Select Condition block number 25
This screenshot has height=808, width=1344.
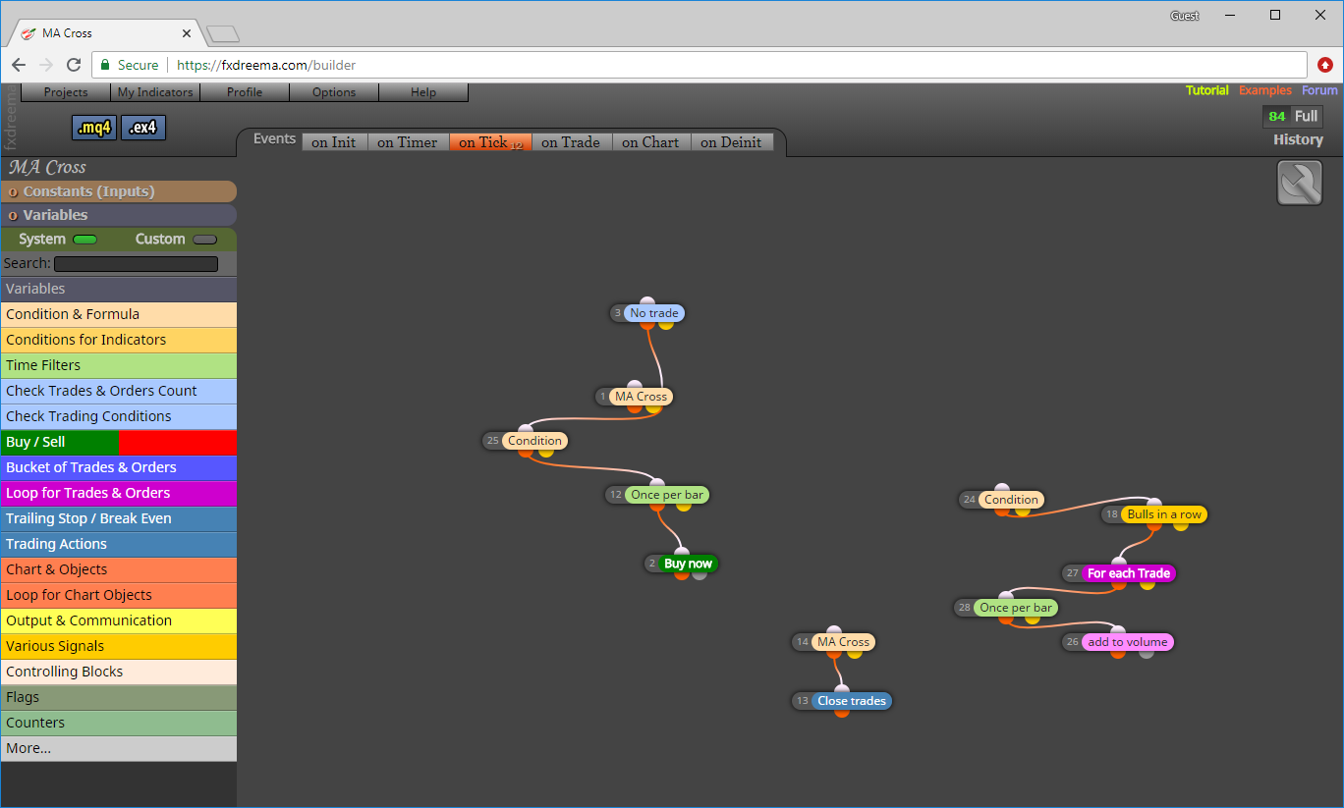(534, 441)
